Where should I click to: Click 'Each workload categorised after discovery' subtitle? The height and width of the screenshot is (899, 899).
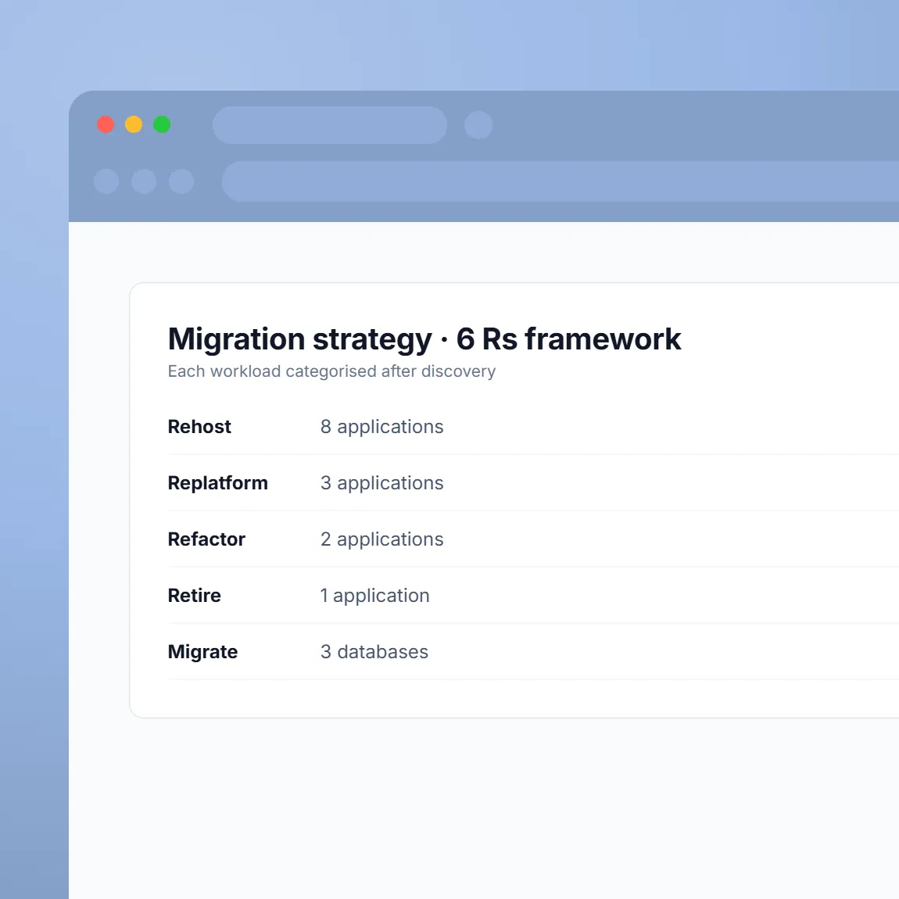tap(331, 371)
